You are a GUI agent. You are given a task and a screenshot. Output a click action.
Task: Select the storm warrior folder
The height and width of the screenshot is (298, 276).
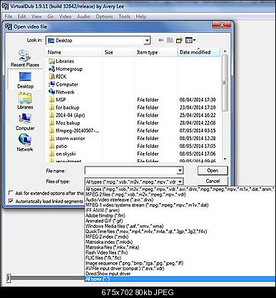point(67,138)
